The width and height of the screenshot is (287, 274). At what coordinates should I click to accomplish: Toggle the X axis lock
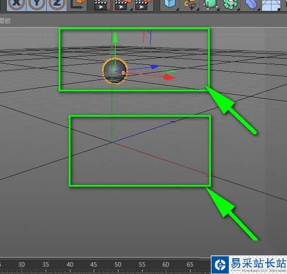pyautogui.click(x=16, y=5)
